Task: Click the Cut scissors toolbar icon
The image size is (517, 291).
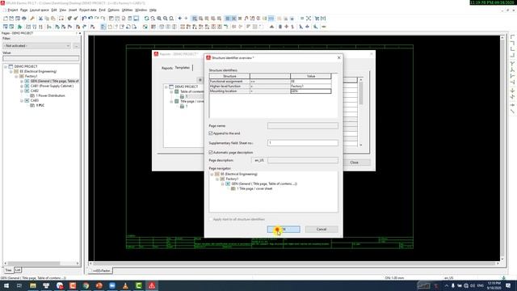Action: click(40, 19)
